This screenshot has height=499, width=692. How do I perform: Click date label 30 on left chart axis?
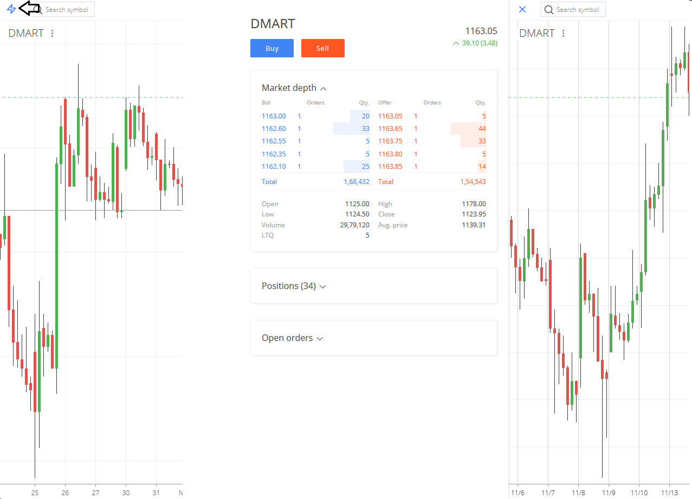[x=126, y=493]
